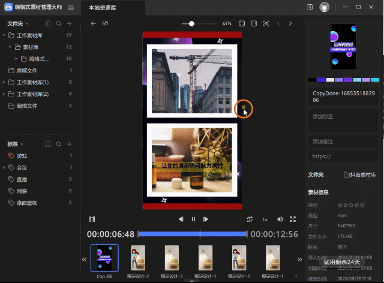Search tags with the tag panel magnifier
The image size is (384, 283).
pos(59,144)
